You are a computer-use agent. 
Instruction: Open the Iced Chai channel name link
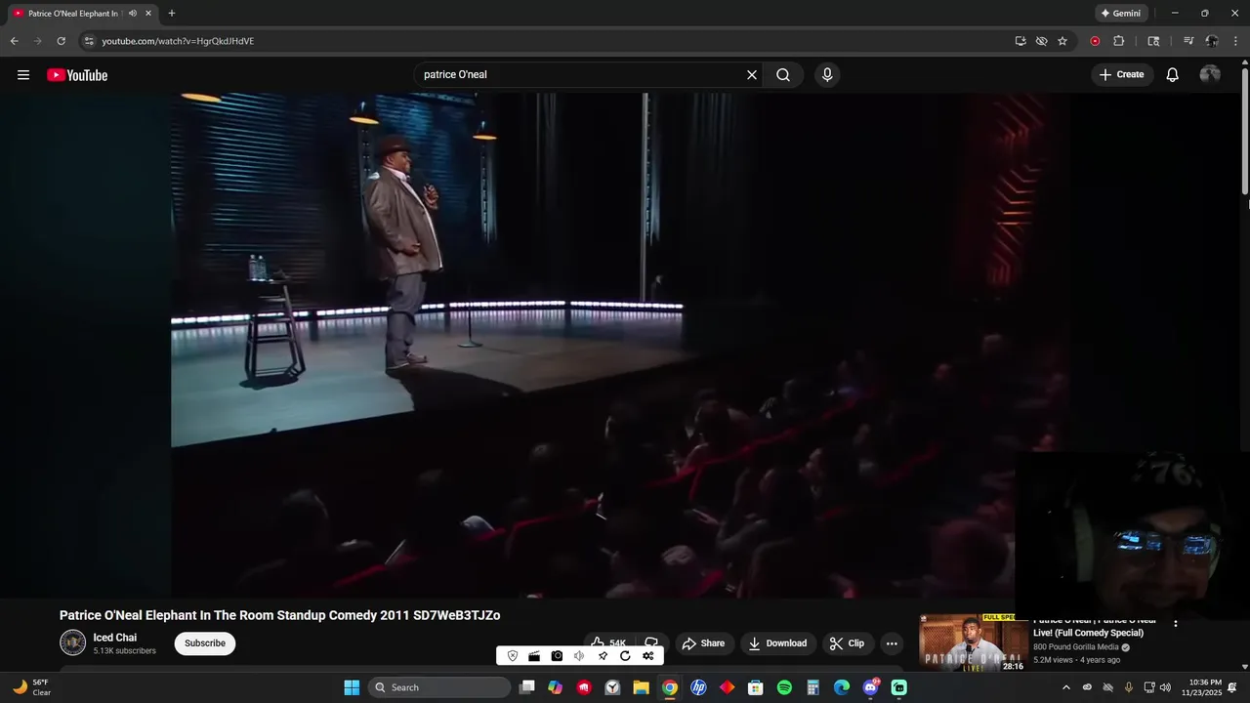115,638
